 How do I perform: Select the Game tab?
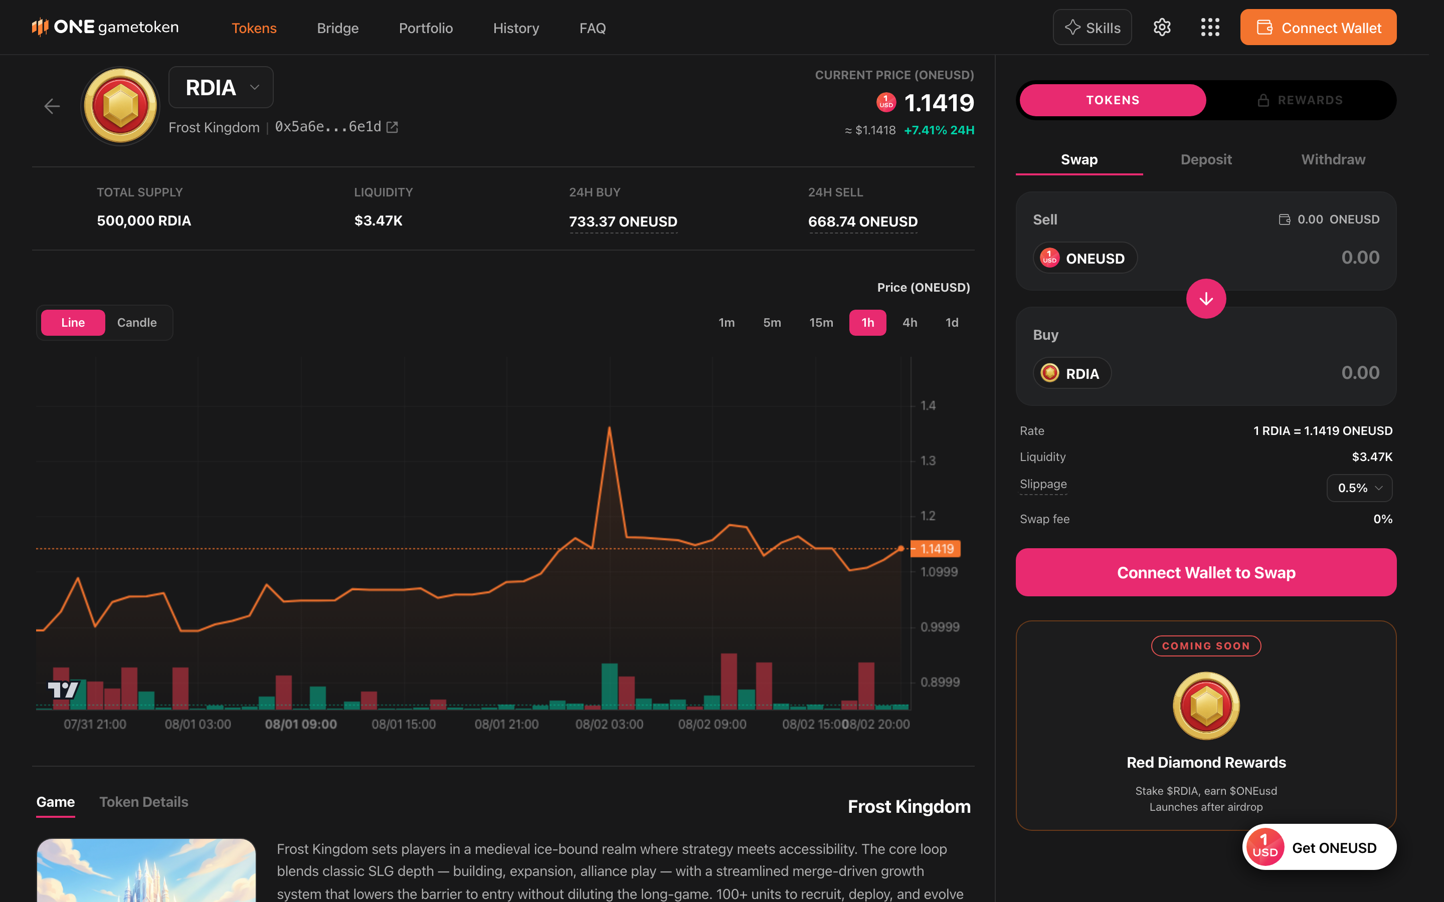click(56, 802)
